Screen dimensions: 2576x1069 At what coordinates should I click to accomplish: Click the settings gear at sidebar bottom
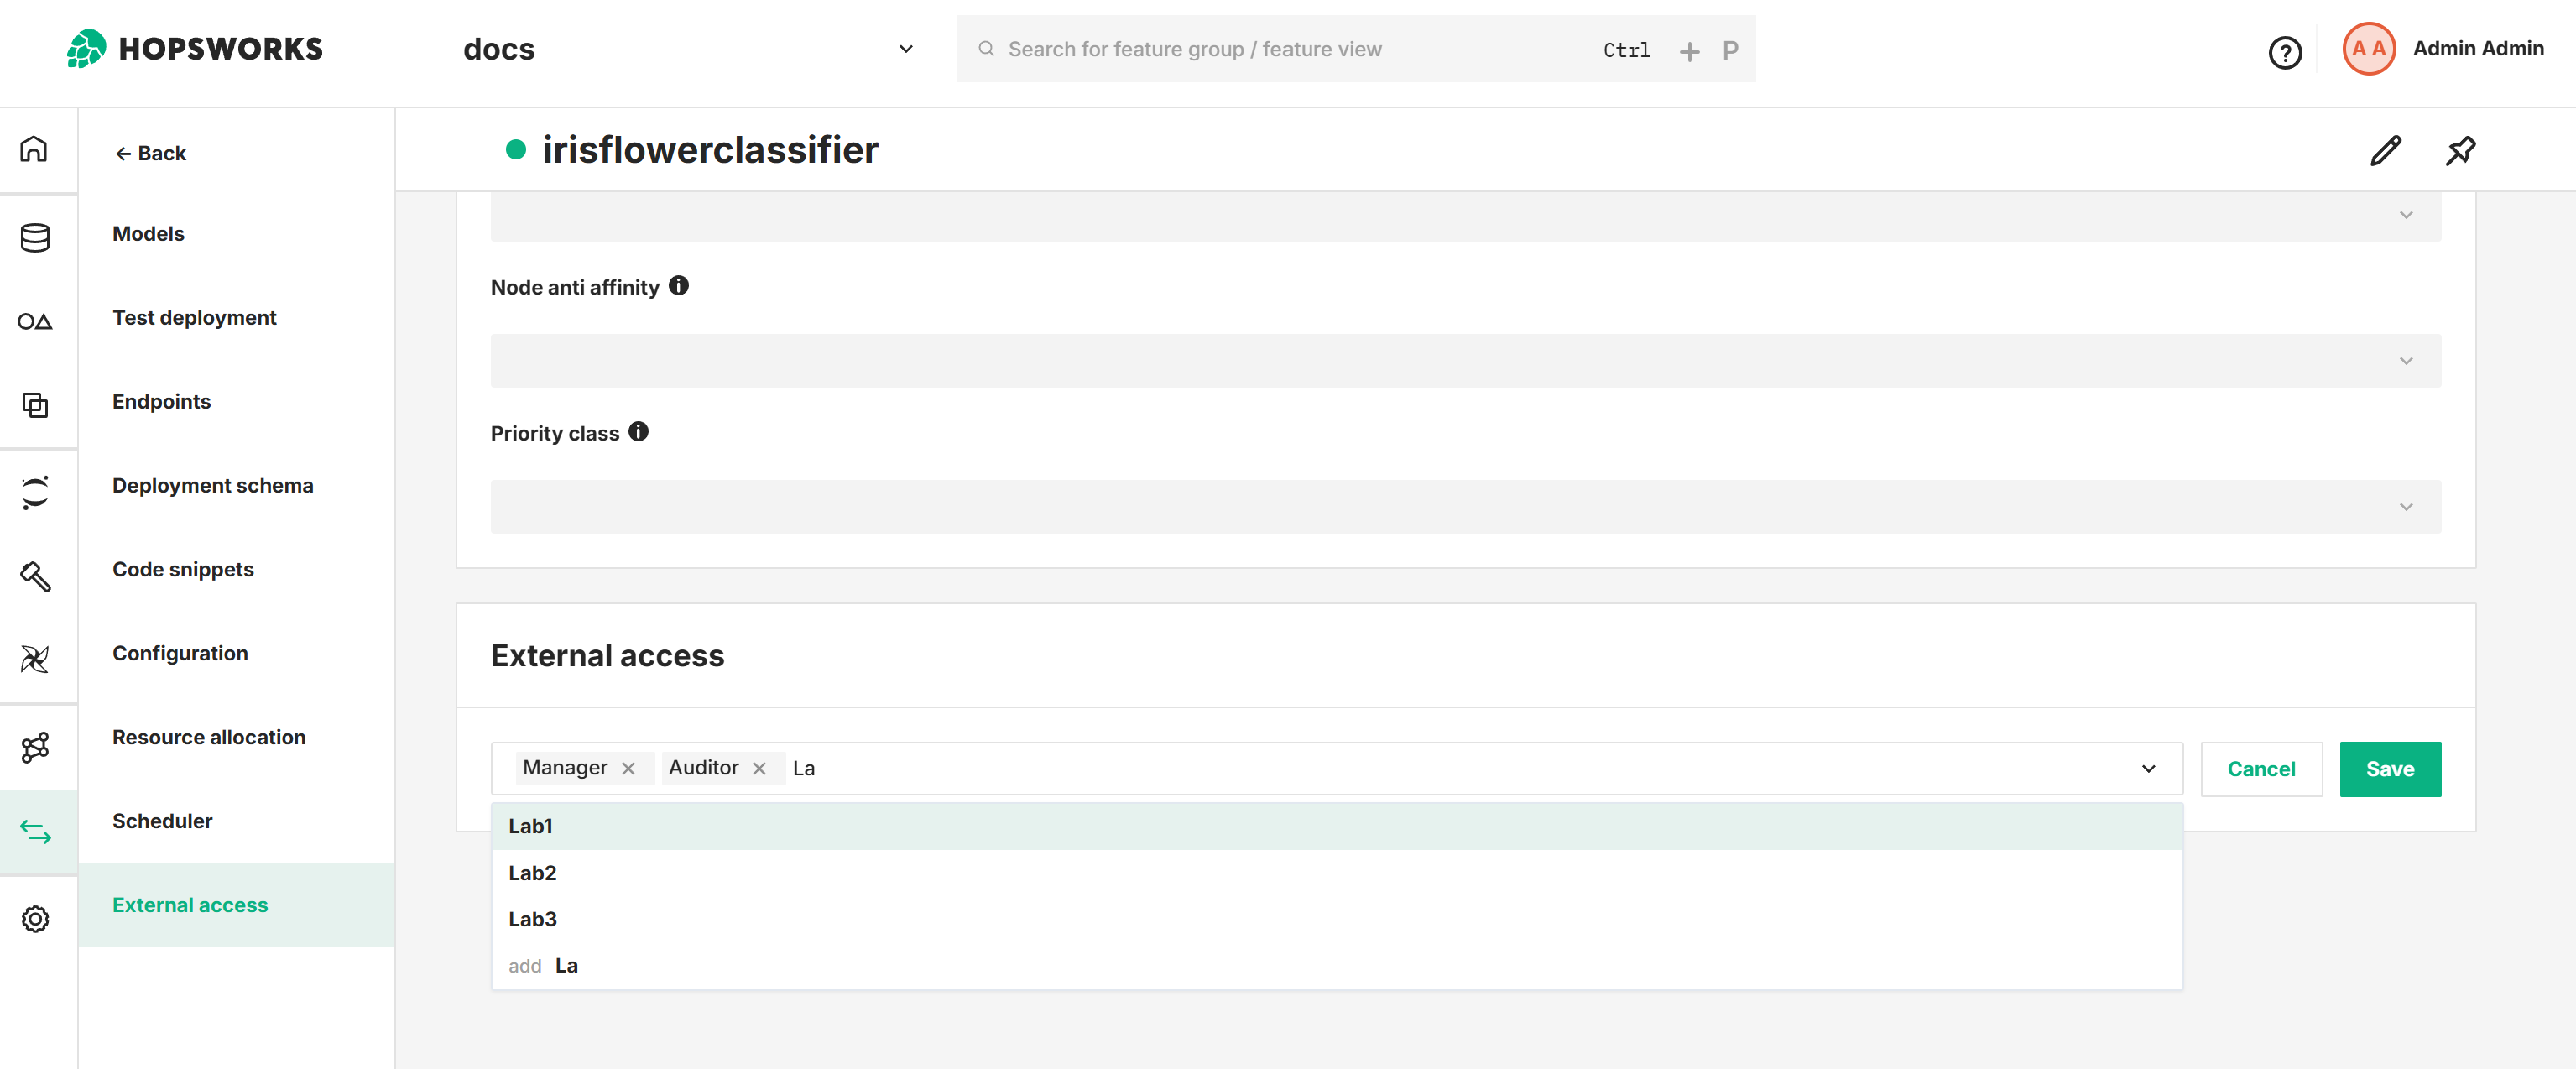click(36, 919)
